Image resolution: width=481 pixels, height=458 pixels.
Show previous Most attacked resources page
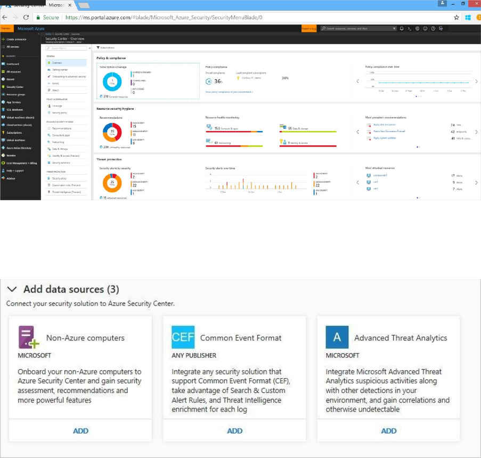(x=357, y=183)
